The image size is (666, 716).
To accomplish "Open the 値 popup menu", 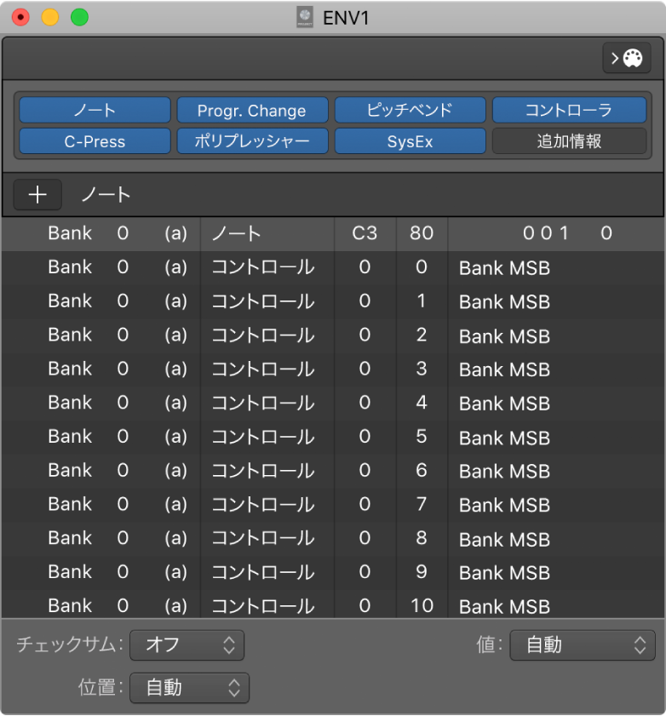I will coord(583,645).
